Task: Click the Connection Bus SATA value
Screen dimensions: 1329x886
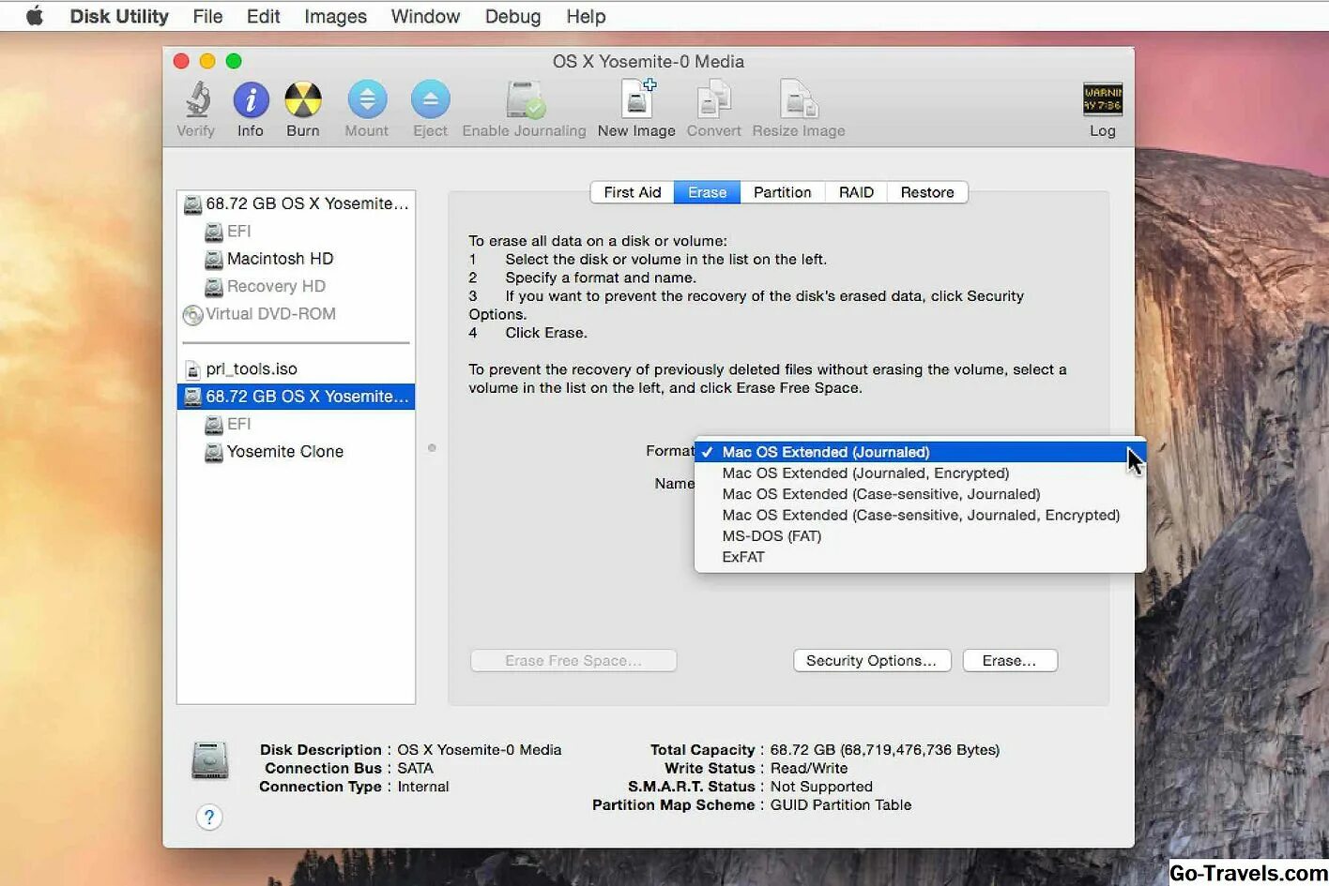Action: pyautogui.click(x=415, y=768)
